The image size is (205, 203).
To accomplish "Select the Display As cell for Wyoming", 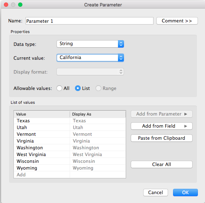I will [98, 168].
